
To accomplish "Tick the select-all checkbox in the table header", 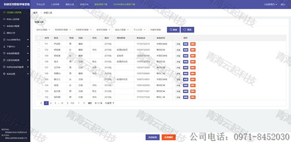I will coord(38,38).
